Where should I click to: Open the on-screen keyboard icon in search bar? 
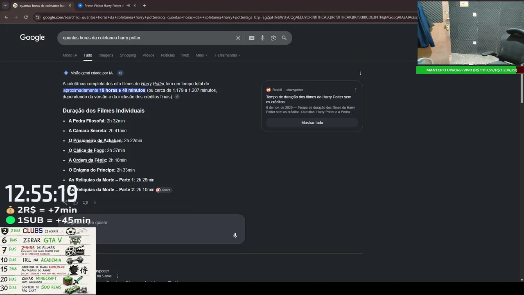[252, 38]
